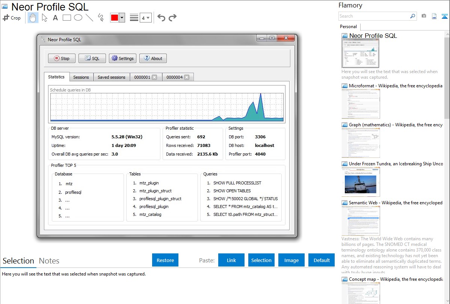Select the Crop tool
The height and width of the screenshot is (304, 450).
pos(12,18)
